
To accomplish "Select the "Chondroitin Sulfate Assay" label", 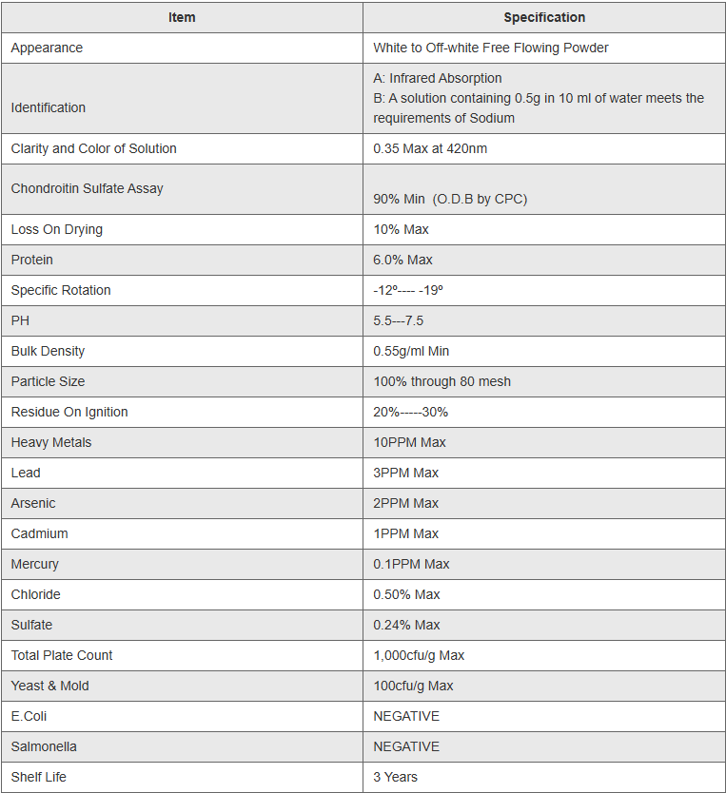I will pyautogui.click(x=88, y=188).
